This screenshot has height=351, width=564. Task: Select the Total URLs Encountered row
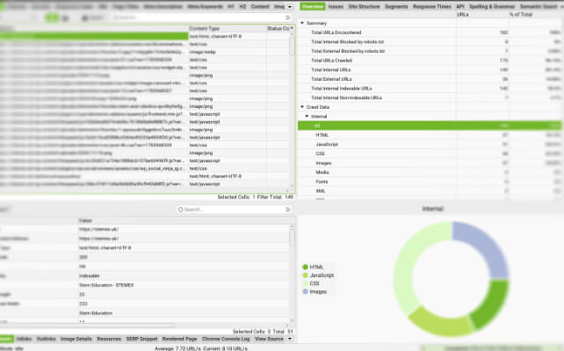pos(430,32)
